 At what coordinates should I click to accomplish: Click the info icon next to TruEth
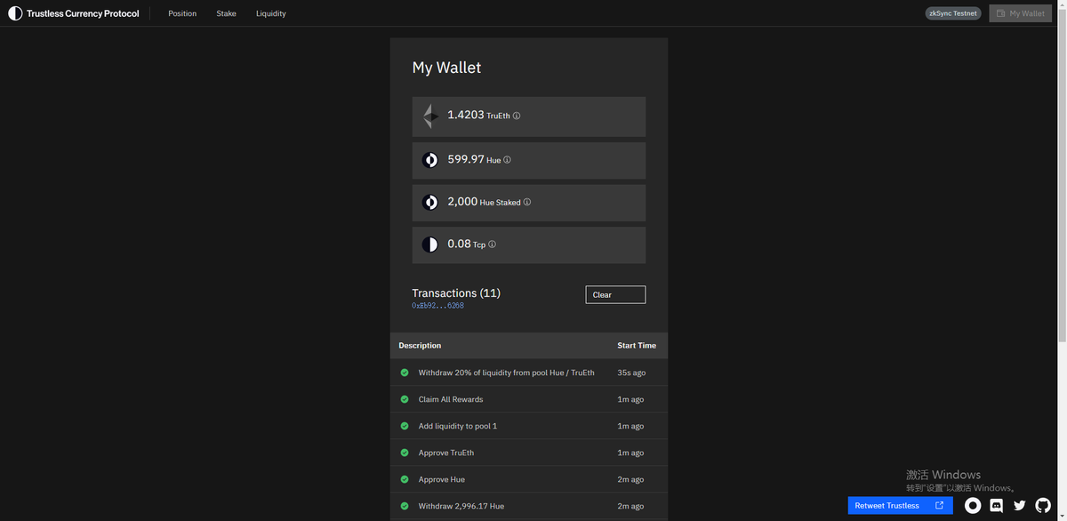point(516,115)
